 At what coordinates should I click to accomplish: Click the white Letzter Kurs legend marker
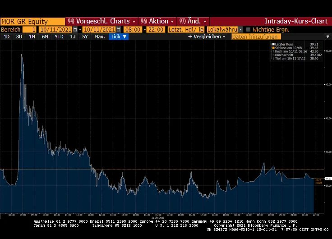273,44
